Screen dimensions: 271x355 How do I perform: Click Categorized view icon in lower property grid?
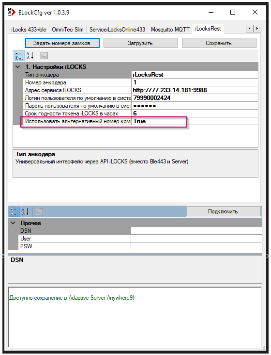(14, 212)
